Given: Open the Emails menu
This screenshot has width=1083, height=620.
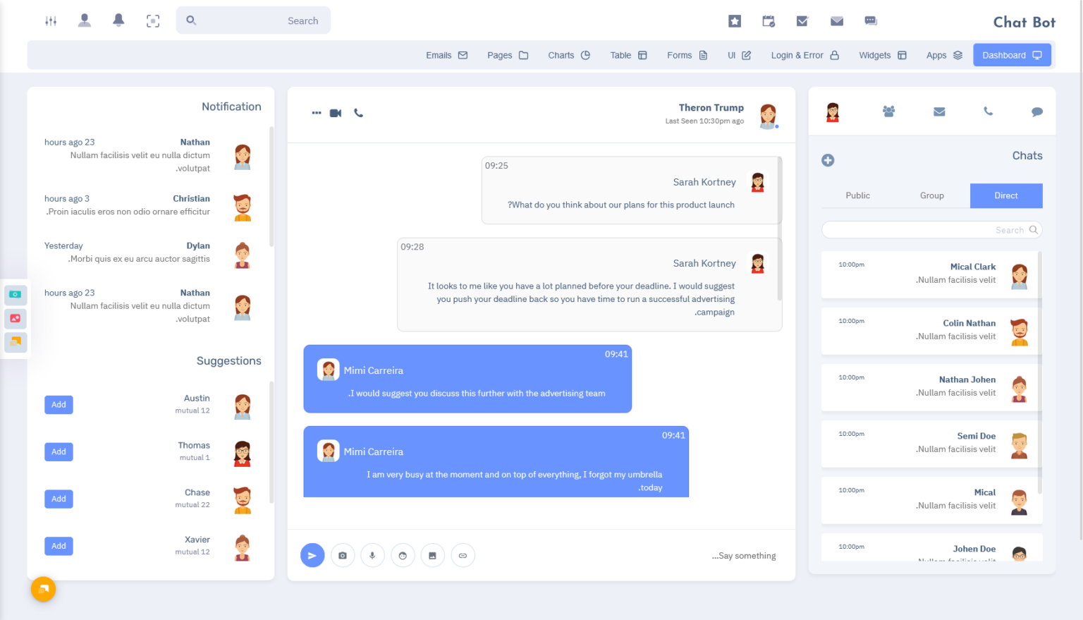Looking at the screenshot, I should (x=446, y=55).
